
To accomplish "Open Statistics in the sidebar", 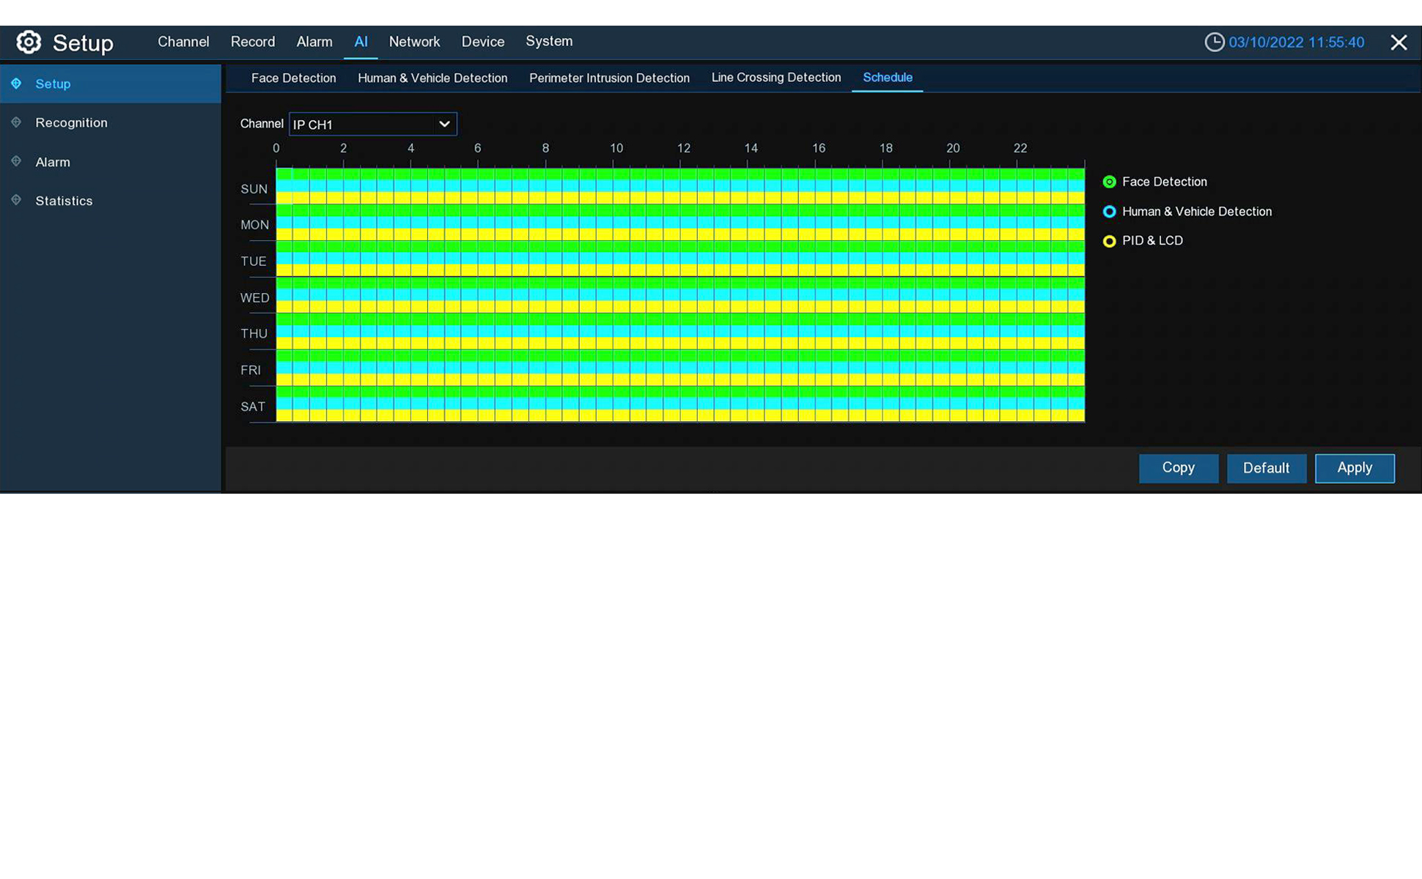I will coord(64,201).
